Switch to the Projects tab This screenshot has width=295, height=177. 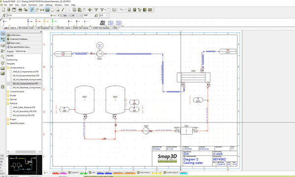pyautogui.click(x=10, y=51)
